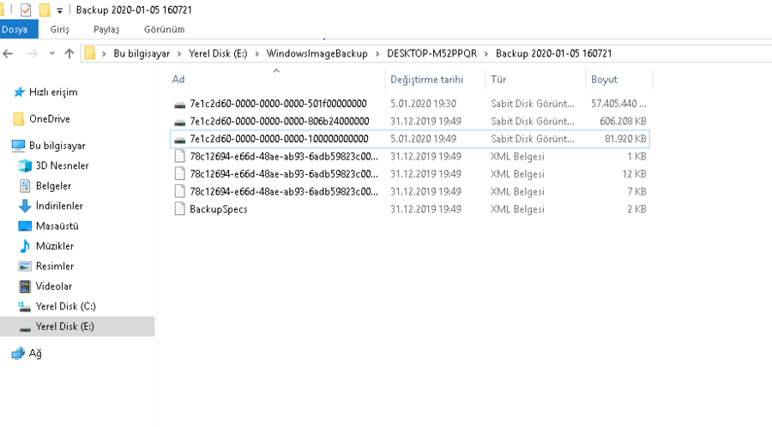772x427 pixels.
Task: Click the Yerel Disk (E:) drive icon in sidebar
Action: click(x=25, y=328)
